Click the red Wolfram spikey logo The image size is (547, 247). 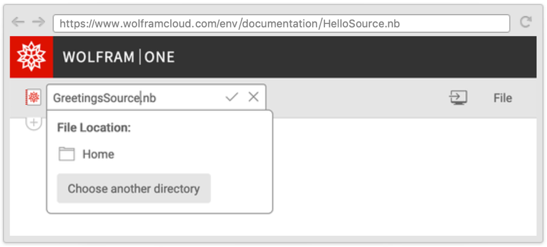31,57
